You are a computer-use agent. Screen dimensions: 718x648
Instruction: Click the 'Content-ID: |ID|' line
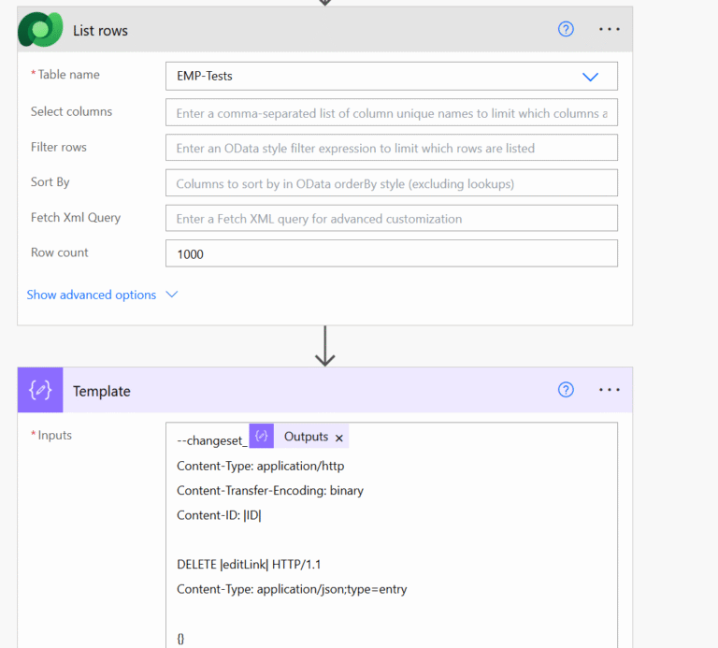(x=219, y=515)
